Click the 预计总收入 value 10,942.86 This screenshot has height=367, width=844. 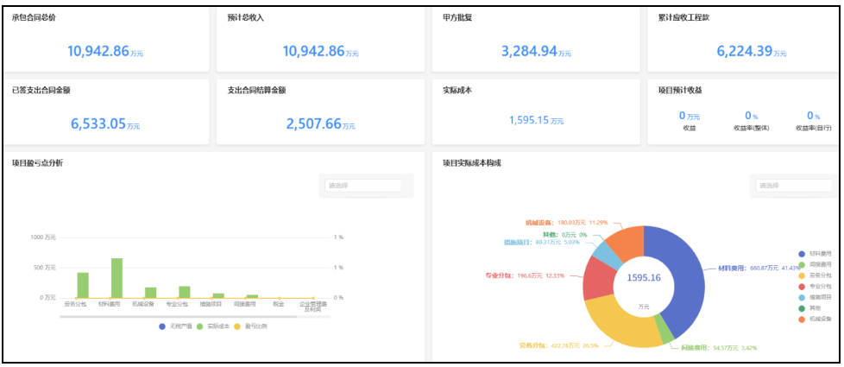[313, 51]
